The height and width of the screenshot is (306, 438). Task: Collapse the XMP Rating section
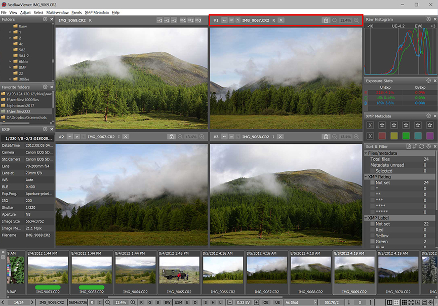[367, 177]
